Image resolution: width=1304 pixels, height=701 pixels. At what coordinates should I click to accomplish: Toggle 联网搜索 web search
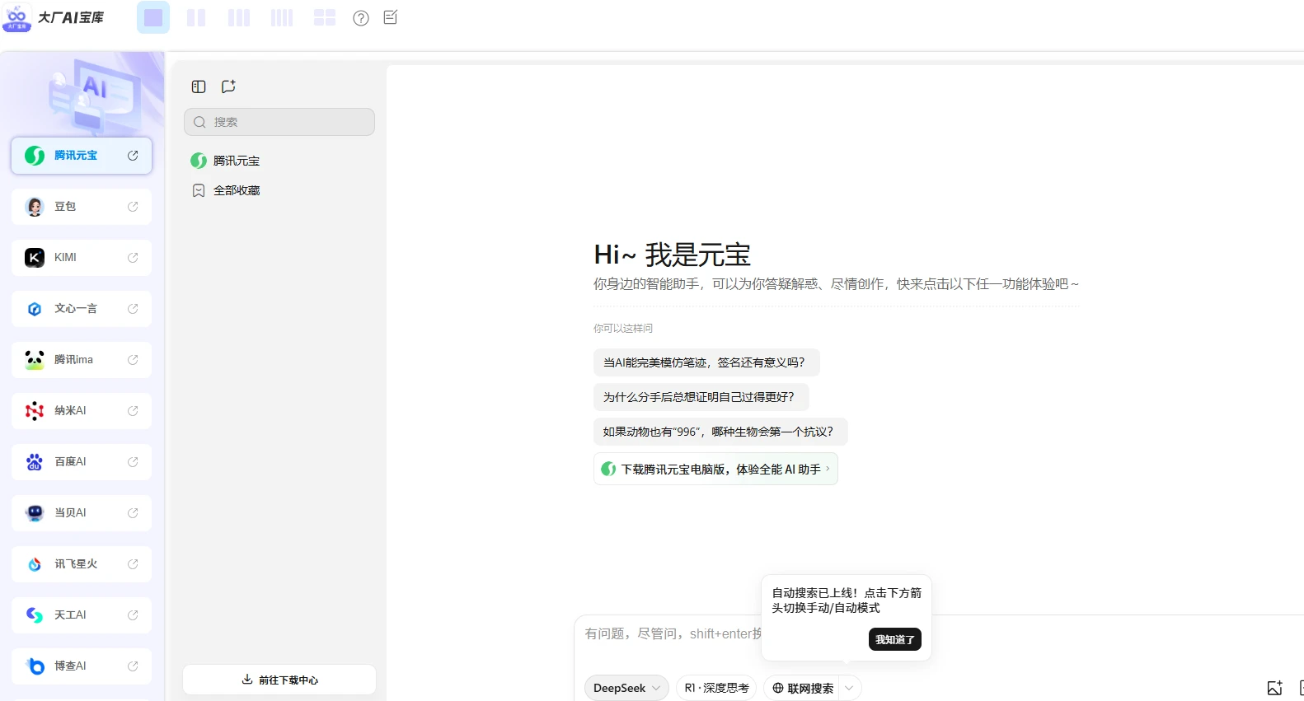pos(803,688)
